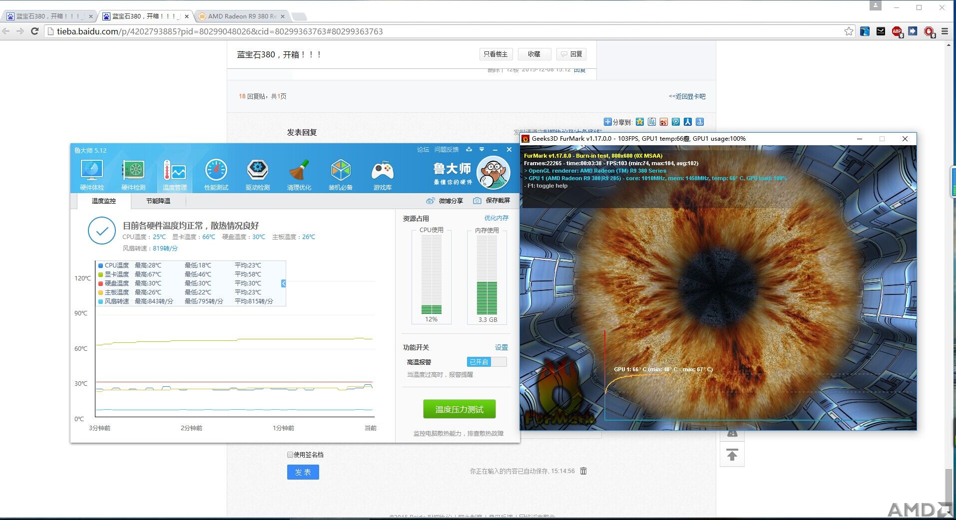This screenshot has width=956, height=520.
Task: Click 优化内存 optimize memory link
Action: tap(496, 218)
